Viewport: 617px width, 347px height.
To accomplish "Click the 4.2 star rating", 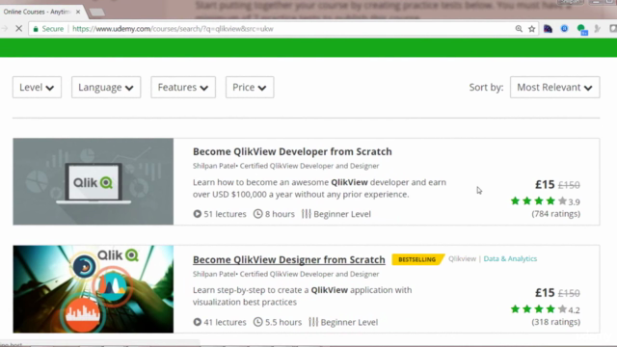I will point(545,309).
